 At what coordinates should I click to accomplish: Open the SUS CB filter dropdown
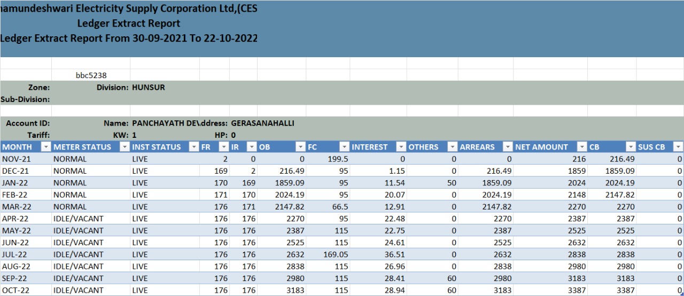pyautogui.click(x=678, y=147)
